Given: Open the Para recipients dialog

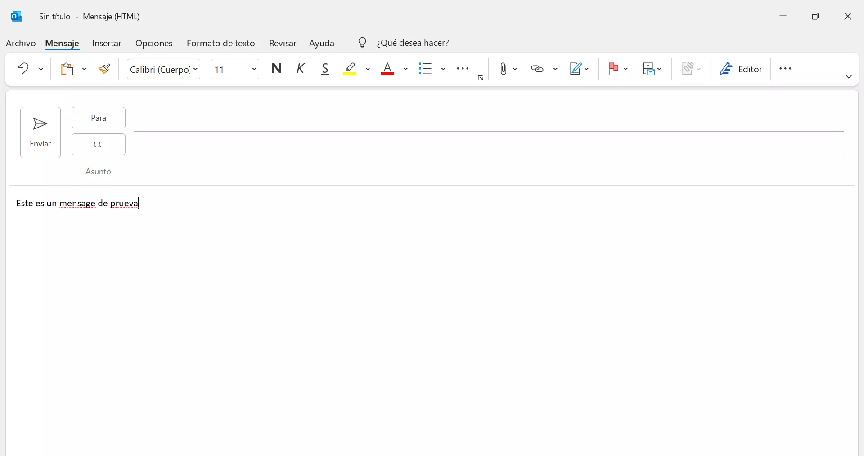Looking at the screenshot, I should click(x=98, y=118).
